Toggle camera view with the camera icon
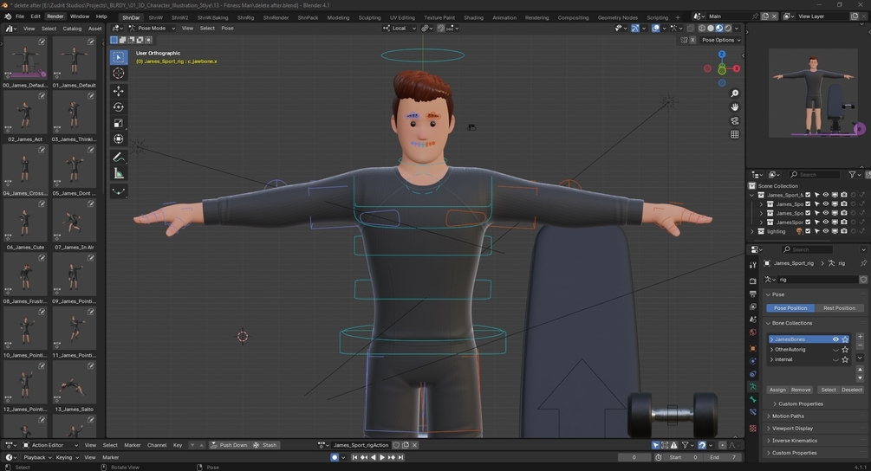Viewport: 871px width, 471px height. pos(735,121)
